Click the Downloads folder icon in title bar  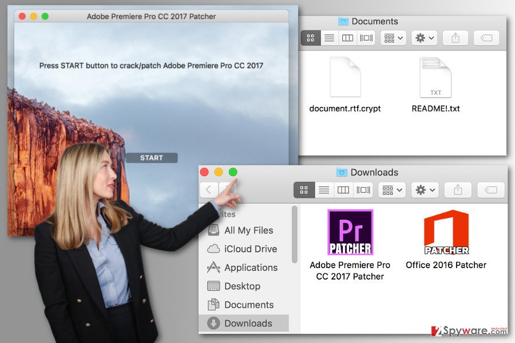(x=342, y=172)
